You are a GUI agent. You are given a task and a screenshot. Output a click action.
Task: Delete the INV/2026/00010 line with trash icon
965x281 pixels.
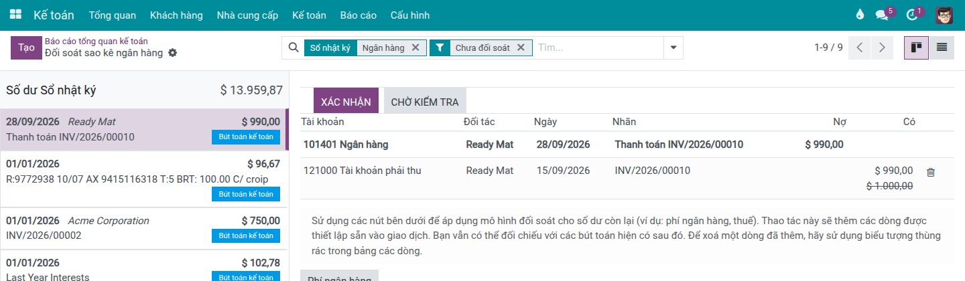coord(930,172)
